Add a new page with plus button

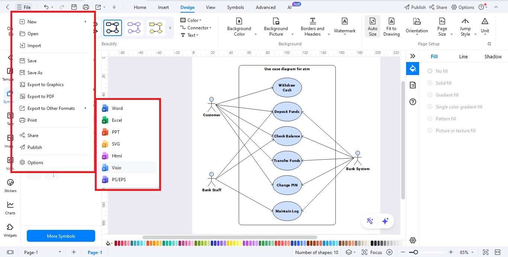click(x=74, y=252)
